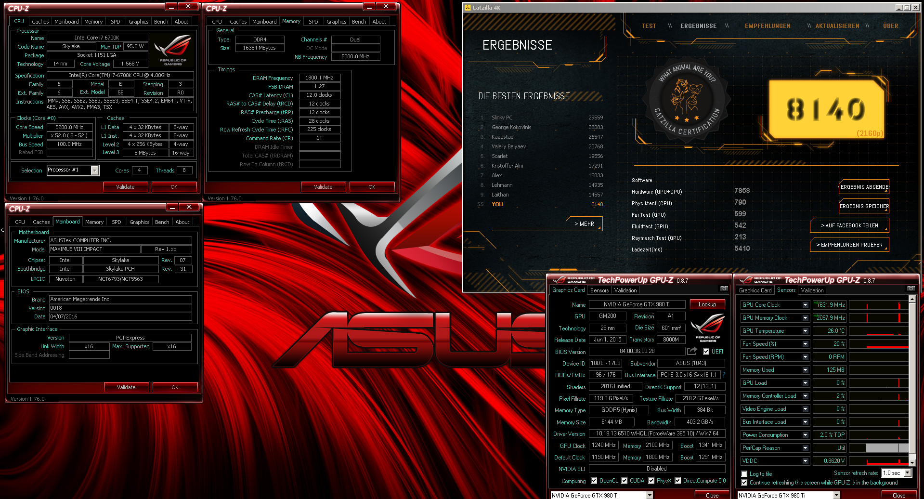Open the TEST menu in Catzilla
Image resolution: width=924 pixels, height=499 pixels.
pos(649,26)
